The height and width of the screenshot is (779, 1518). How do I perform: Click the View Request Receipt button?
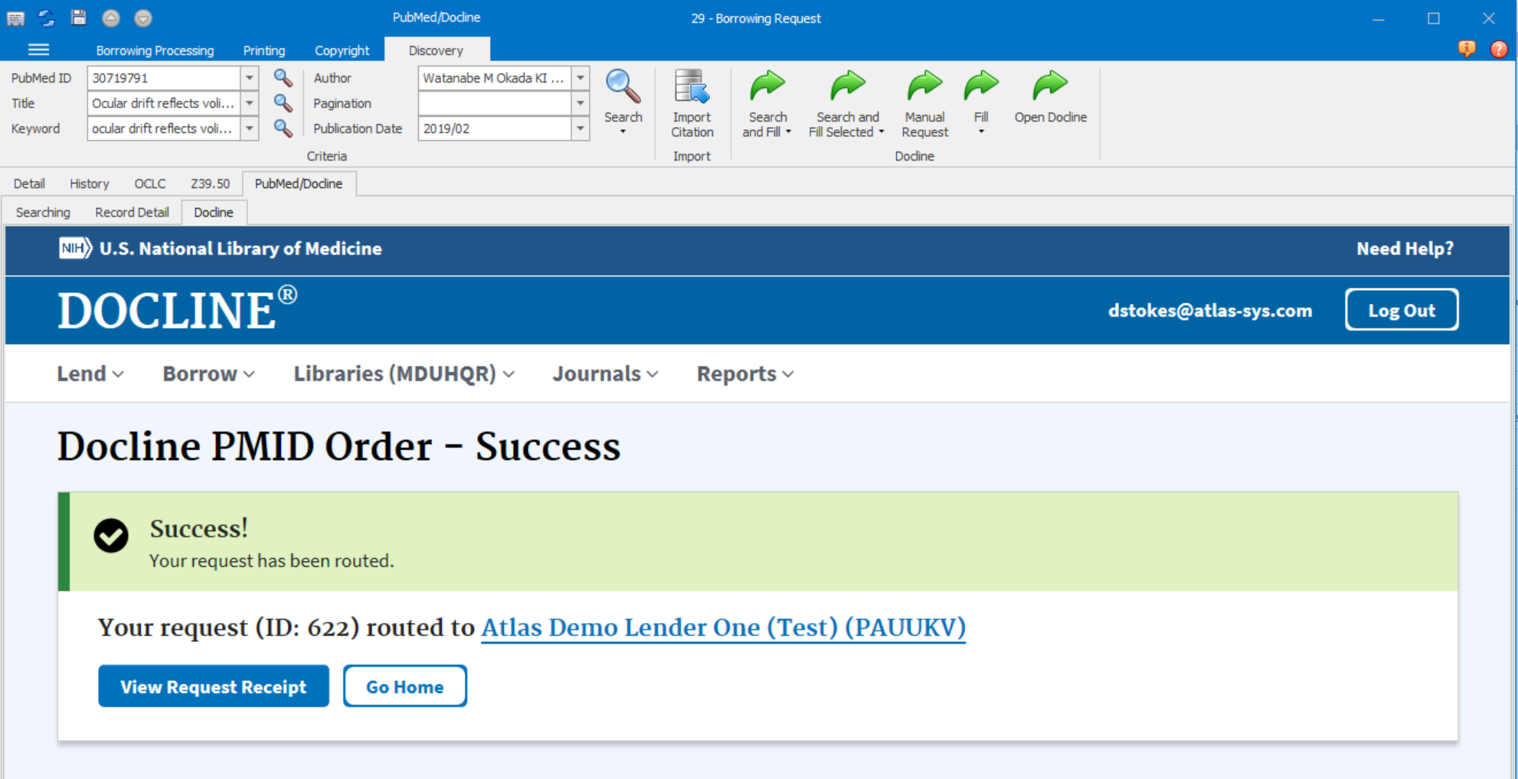(x=214, y=686)
